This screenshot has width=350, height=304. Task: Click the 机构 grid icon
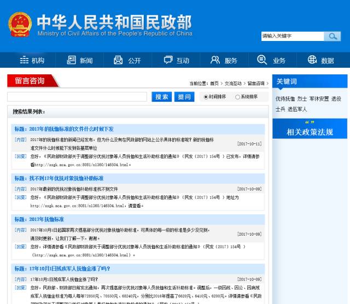coord(24,60)
